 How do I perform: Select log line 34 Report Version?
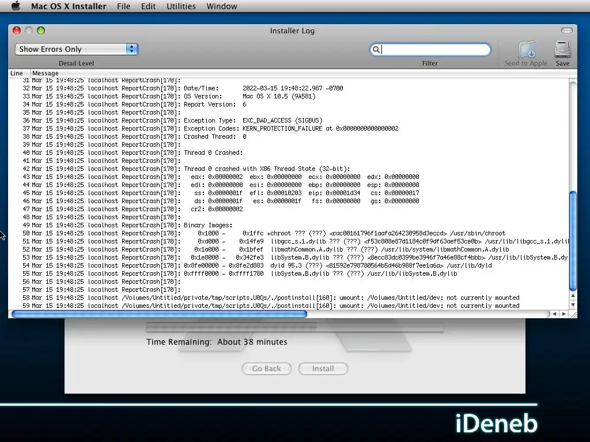click(x=288, y=105)
